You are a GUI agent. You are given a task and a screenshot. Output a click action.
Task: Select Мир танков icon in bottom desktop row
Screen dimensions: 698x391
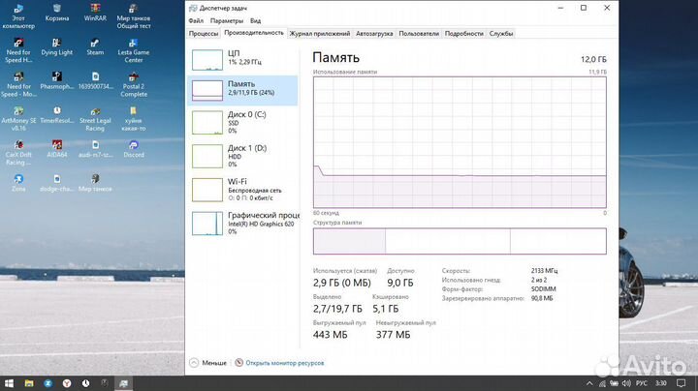95,184
